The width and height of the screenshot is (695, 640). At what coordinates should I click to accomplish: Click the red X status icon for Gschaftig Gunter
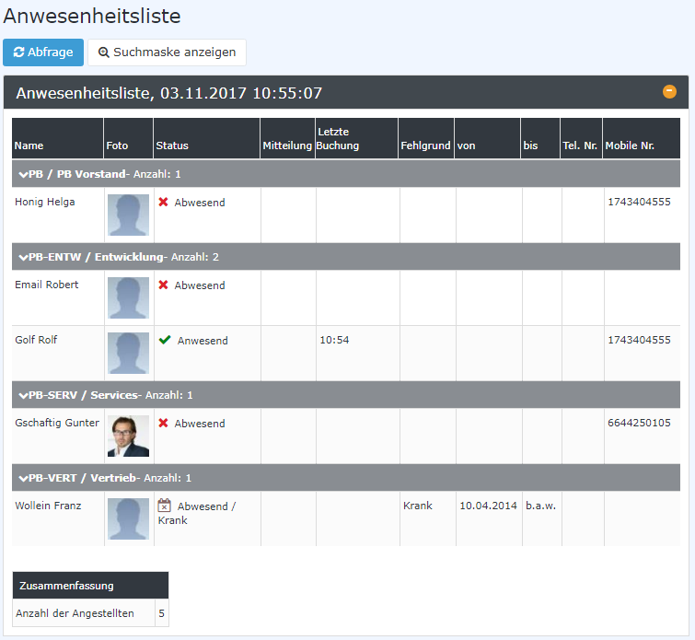pos(163,424)
